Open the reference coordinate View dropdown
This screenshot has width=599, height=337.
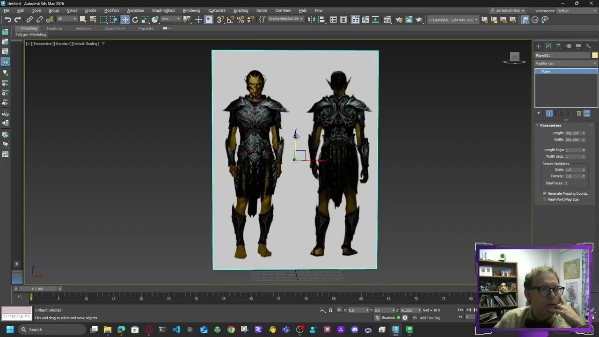point(171,19)
